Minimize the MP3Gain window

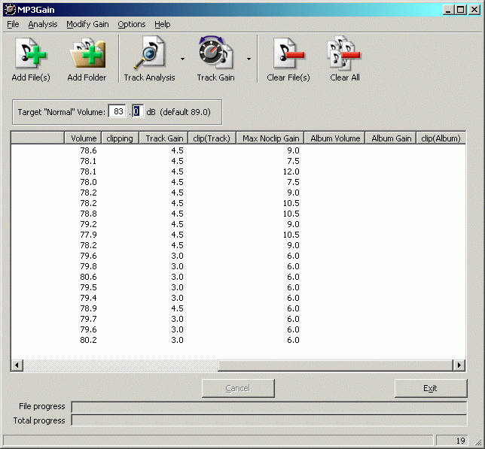point(447,10)
